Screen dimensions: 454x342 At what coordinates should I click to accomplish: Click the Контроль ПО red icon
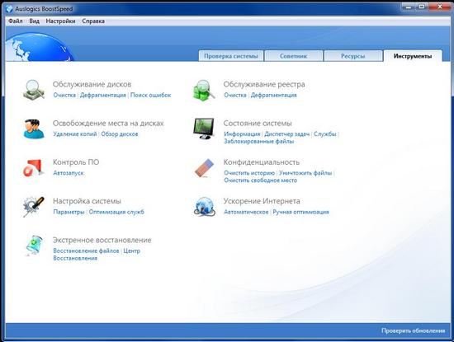(x=34, y=167)
